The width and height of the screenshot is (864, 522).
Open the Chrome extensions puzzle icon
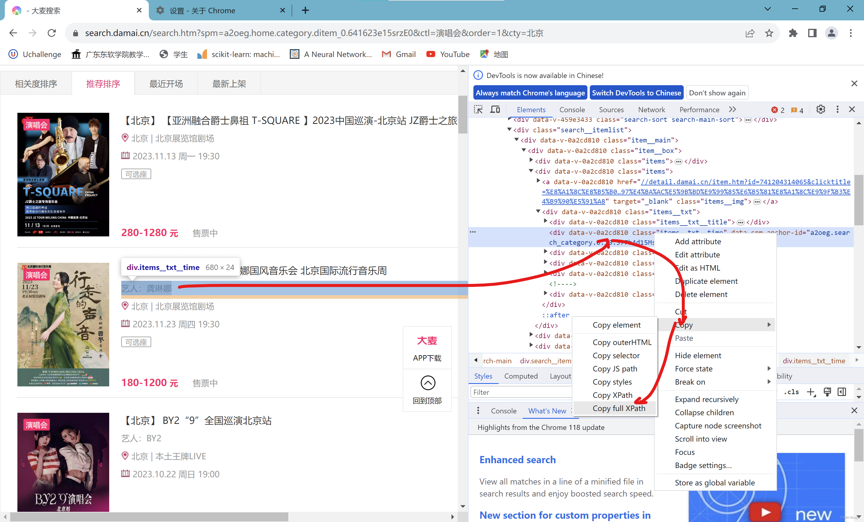[793, 33]
